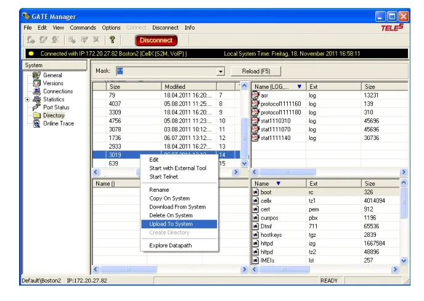
Task: Click the log icon beside stat1110310
Action: [x=256, y=120]
